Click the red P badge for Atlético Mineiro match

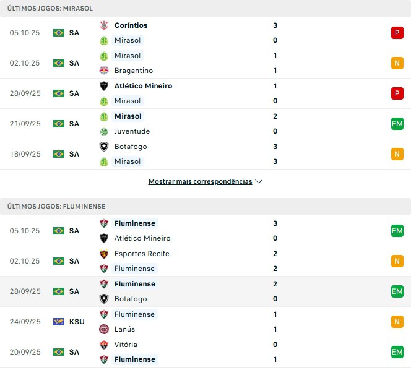(397, 93)
